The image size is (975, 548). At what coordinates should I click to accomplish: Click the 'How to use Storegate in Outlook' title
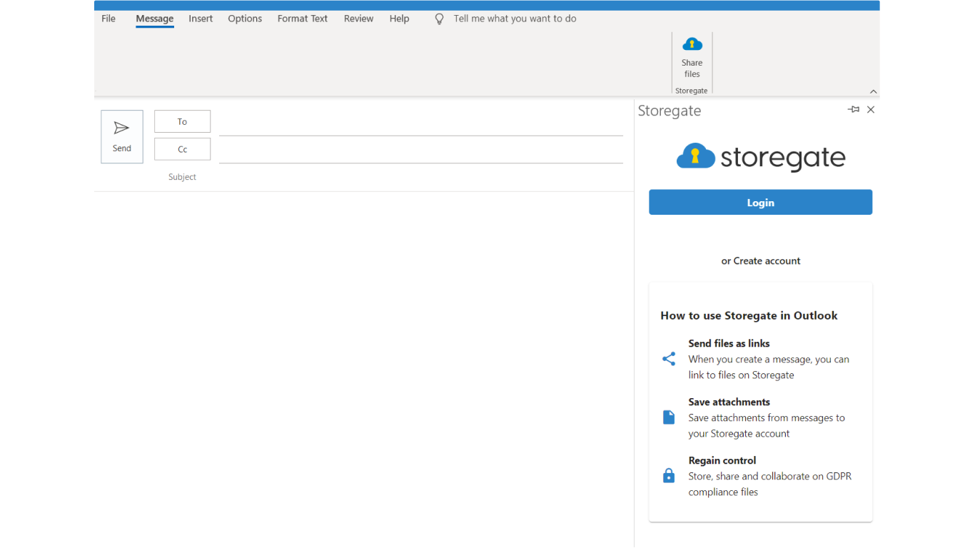click(x=749, y=315)
